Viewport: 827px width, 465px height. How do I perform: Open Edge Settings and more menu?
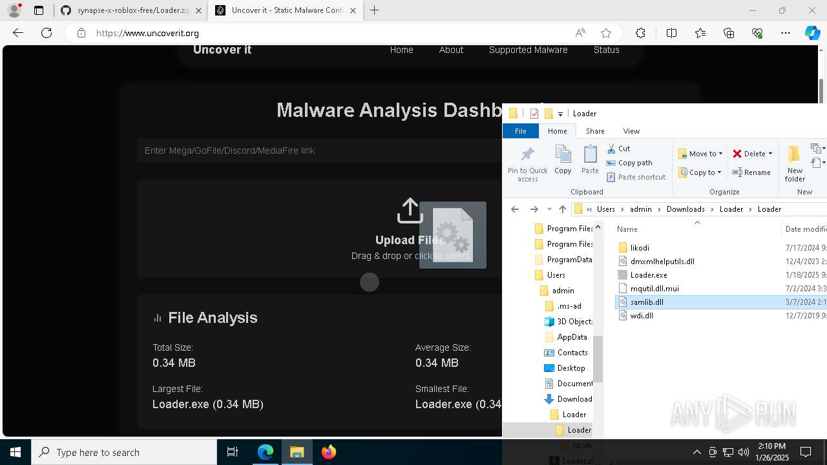(x=786, y=33)
